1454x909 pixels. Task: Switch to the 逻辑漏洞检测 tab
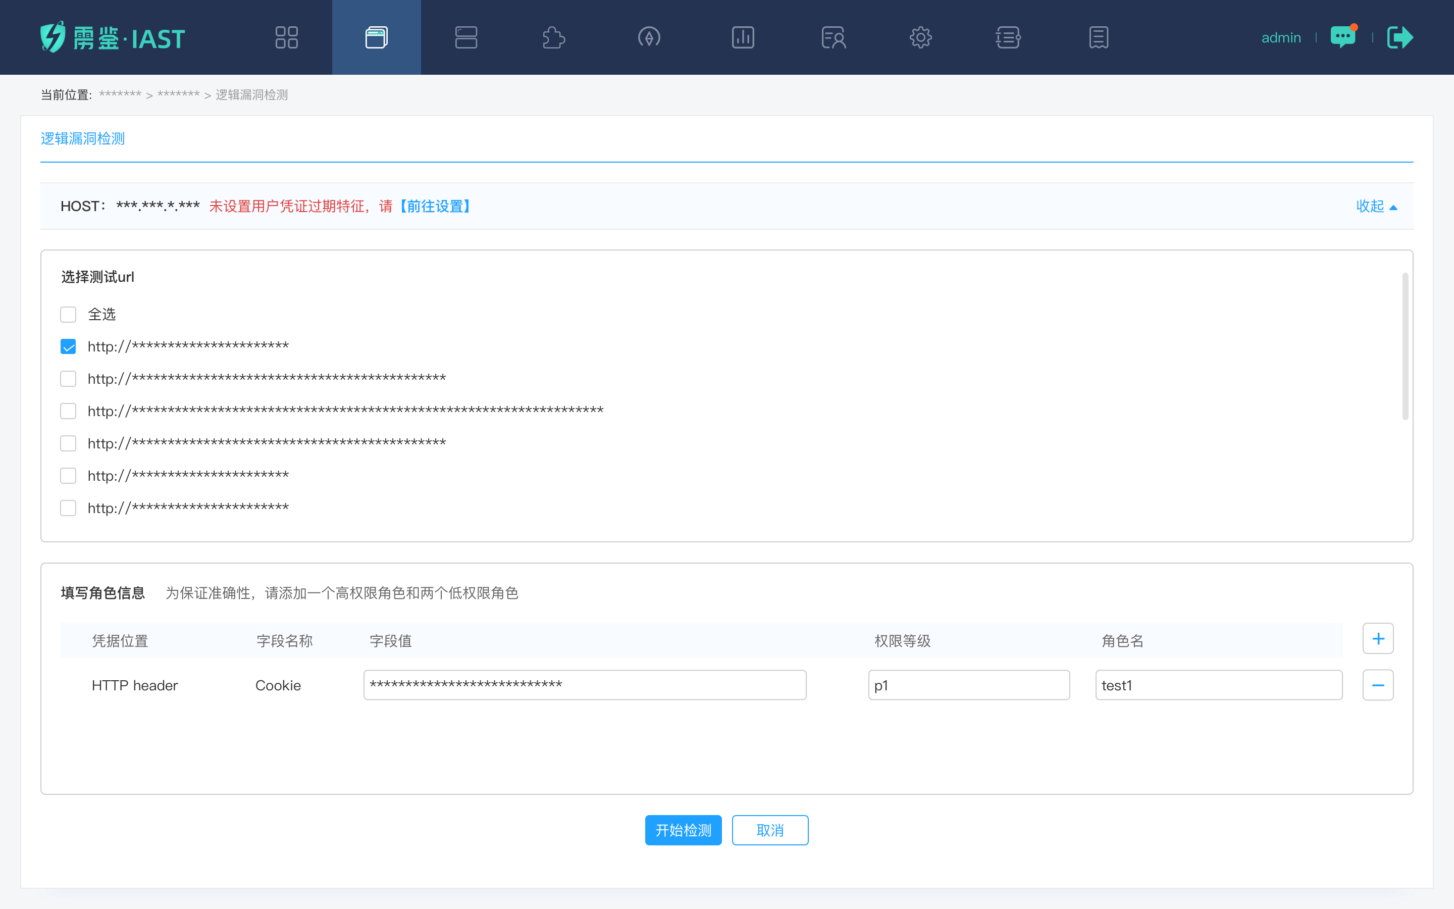pyautogui.click(x=83, y=139)
